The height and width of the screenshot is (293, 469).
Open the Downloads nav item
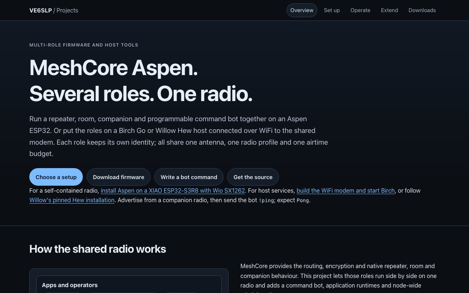click(422, 10)
